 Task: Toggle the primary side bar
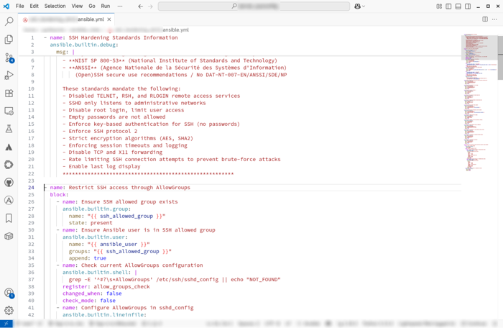pos(448,6)
